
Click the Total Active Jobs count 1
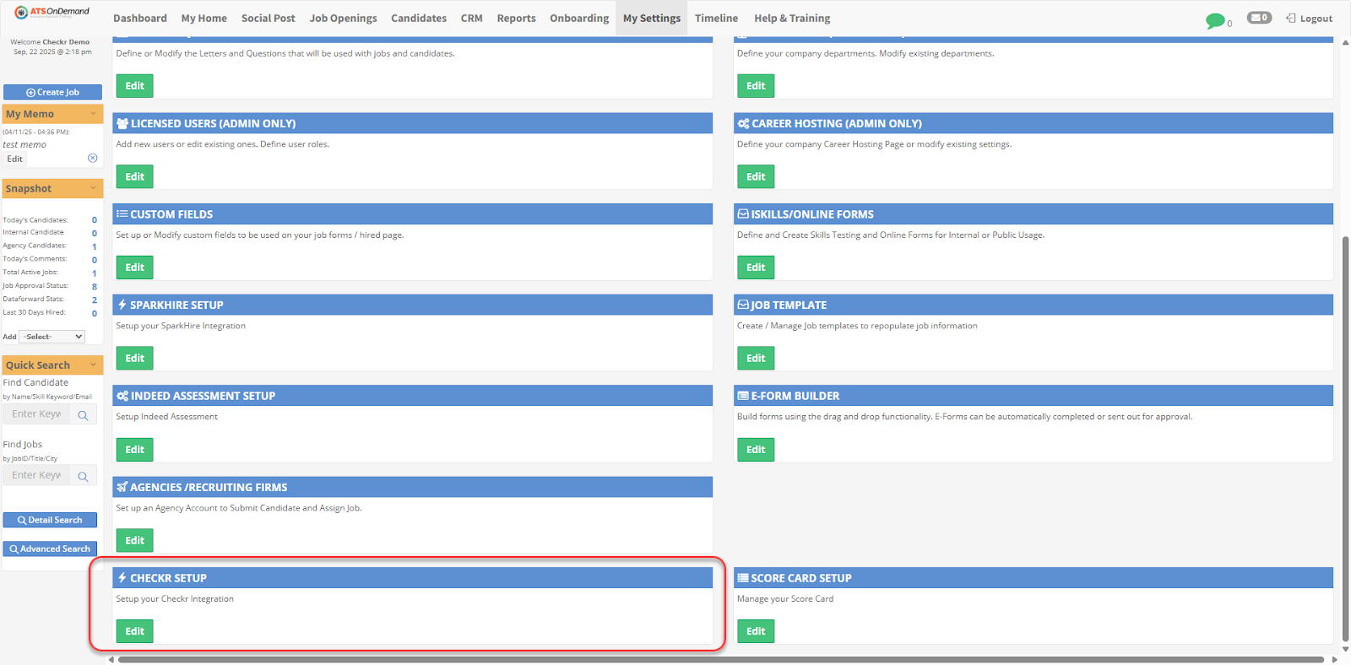click(95, 273)
